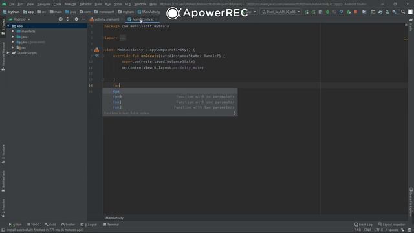
Task: Open the Refactor menu
Action: (85, 5)
